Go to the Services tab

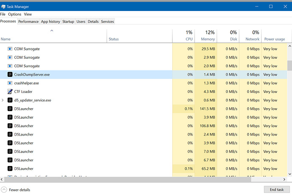pos(107,22)
